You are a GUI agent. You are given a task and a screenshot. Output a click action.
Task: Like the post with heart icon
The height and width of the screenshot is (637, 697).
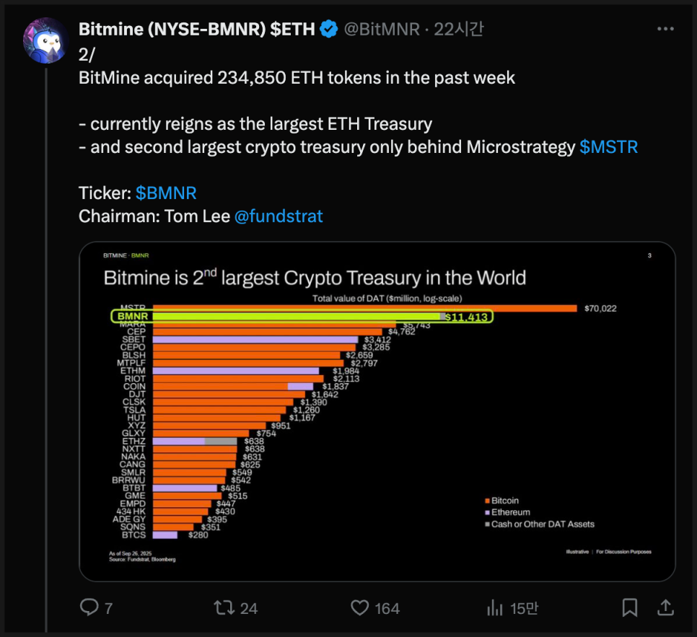pyautogui.click(x=359, y=607)
